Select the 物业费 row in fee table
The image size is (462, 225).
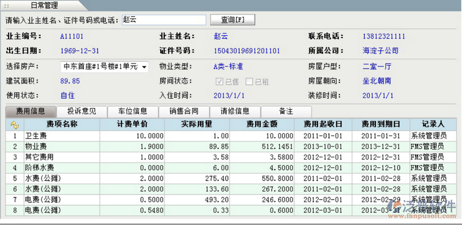pos(231,147)
